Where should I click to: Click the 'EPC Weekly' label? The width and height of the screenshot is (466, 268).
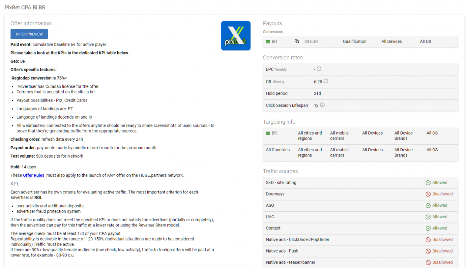pos(276,69)
